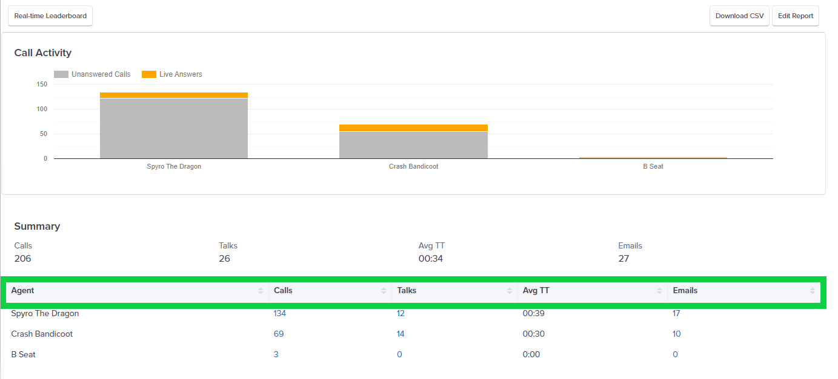
Task: Click the Emails column header label
Action: pos(685,291)
